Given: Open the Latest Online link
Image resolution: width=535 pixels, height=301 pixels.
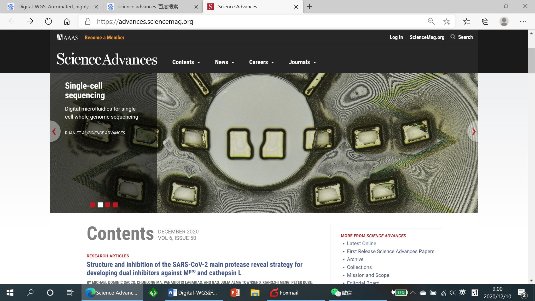Looking at the screenshot, I should click(x=361, y=243).
